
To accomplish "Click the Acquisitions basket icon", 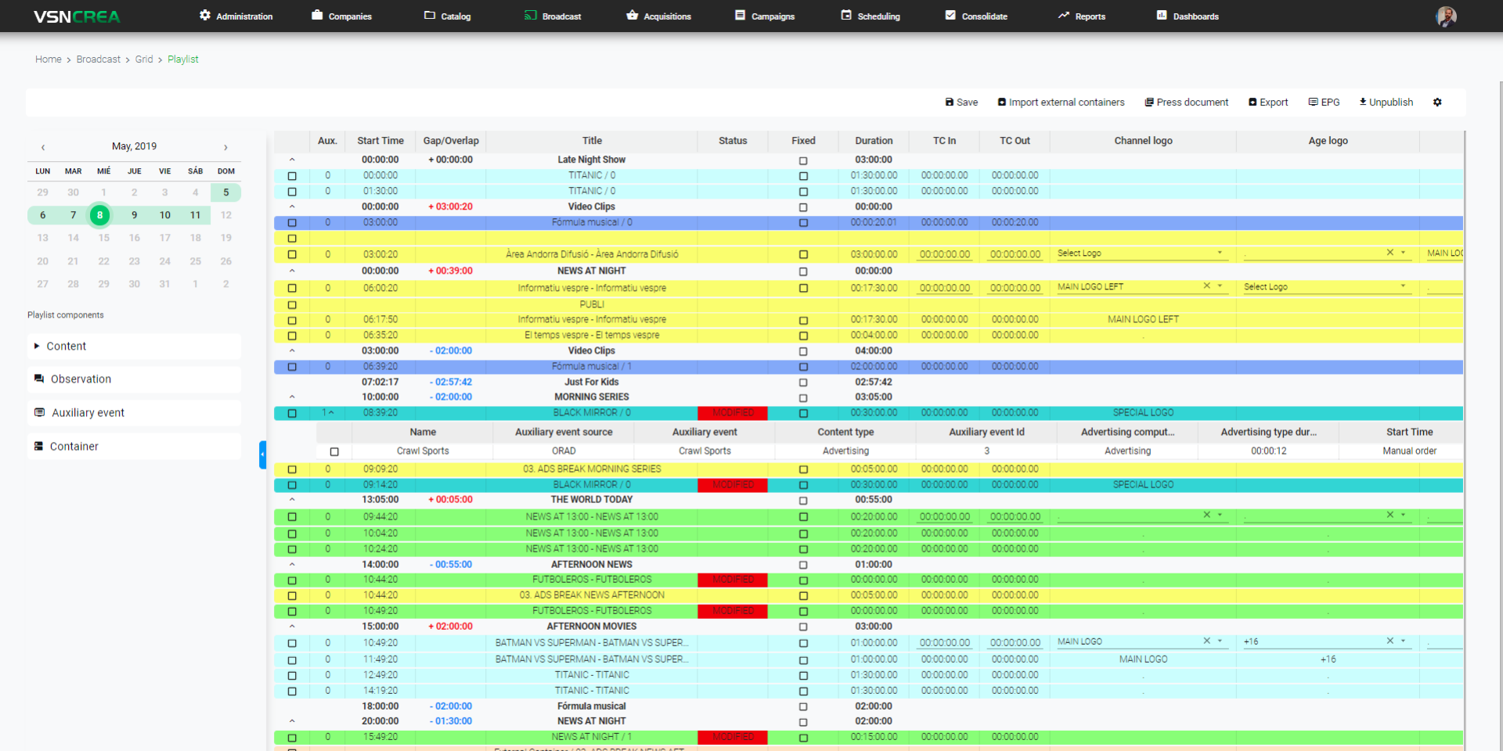I will click(x=633, y=16).
